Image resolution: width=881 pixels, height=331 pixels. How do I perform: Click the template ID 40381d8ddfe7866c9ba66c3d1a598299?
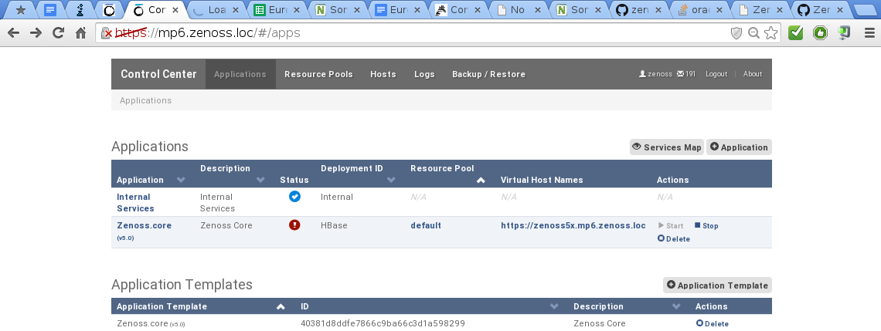coord(383,324)
